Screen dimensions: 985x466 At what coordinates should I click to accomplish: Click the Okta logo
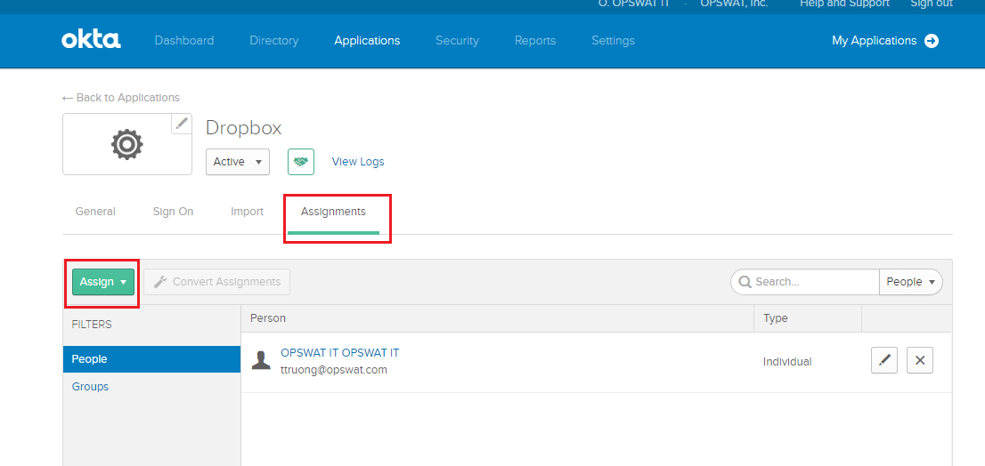[x=91, y=40]
